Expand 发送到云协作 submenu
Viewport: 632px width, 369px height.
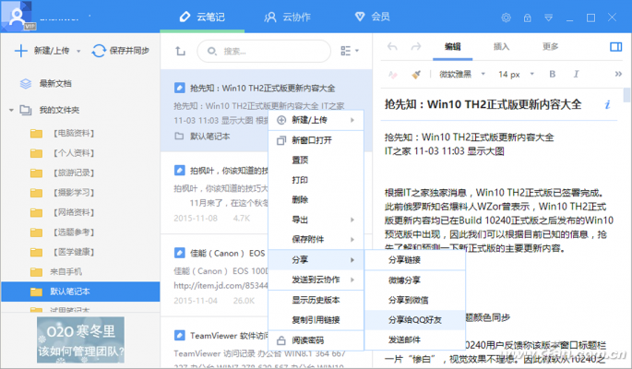(316, 280)
